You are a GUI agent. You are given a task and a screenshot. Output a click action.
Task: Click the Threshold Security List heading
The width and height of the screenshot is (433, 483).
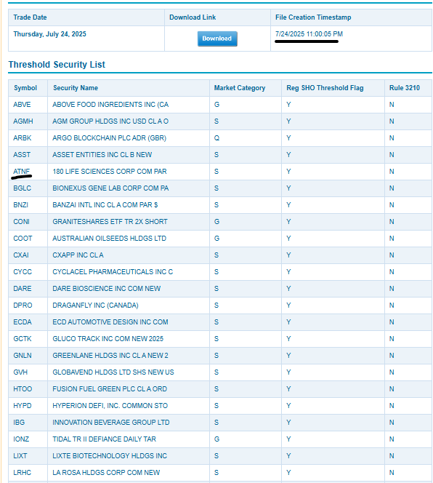(57, 65)
